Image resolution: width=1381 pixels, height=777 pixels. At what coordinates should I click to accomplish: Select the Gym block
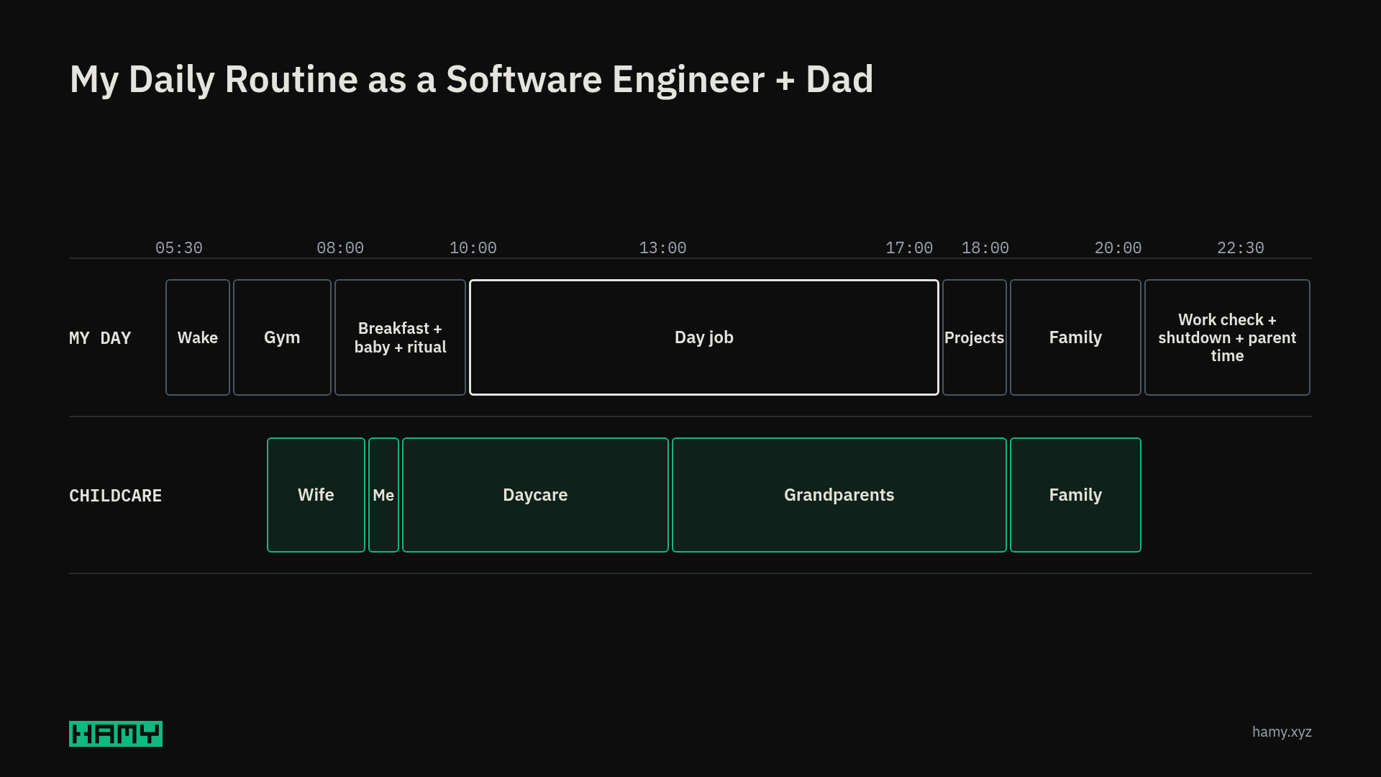tap(282, 337)
